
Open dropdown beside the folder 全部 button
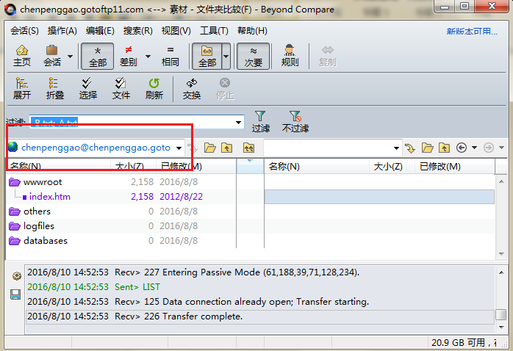tap(226, 57)
